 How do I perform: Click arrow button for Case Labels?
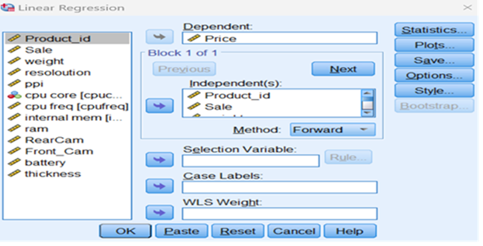160,186
